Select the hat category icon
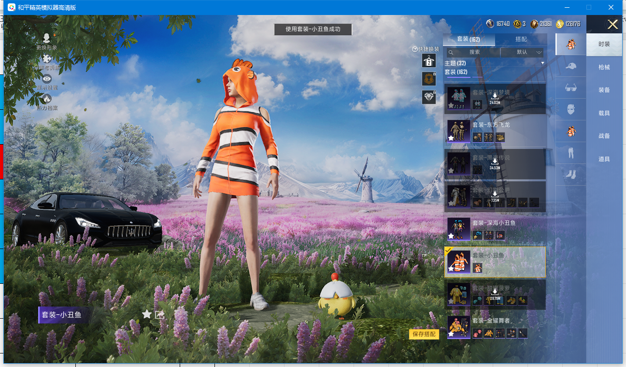 570,66
